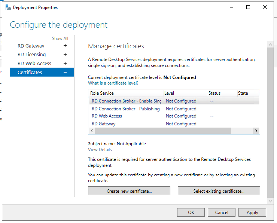This screenshot has width=277, height=223.
Task: Sort by the Level column header
Action: click(186, 93)
